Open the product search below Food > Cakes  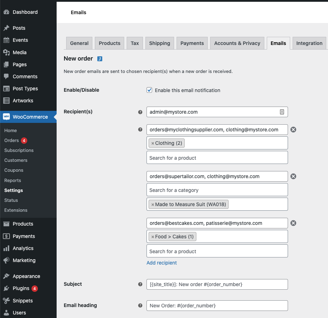[217, 251]
